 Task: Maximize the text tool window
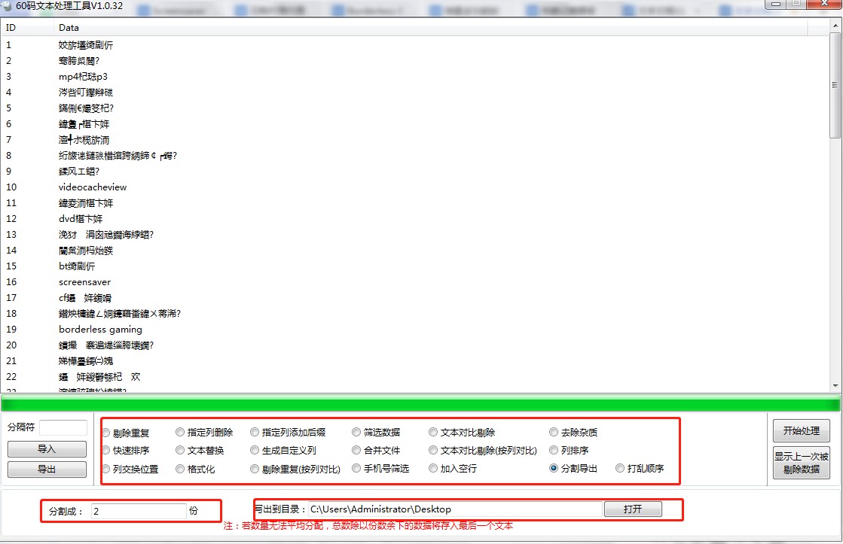click(797, 4)
